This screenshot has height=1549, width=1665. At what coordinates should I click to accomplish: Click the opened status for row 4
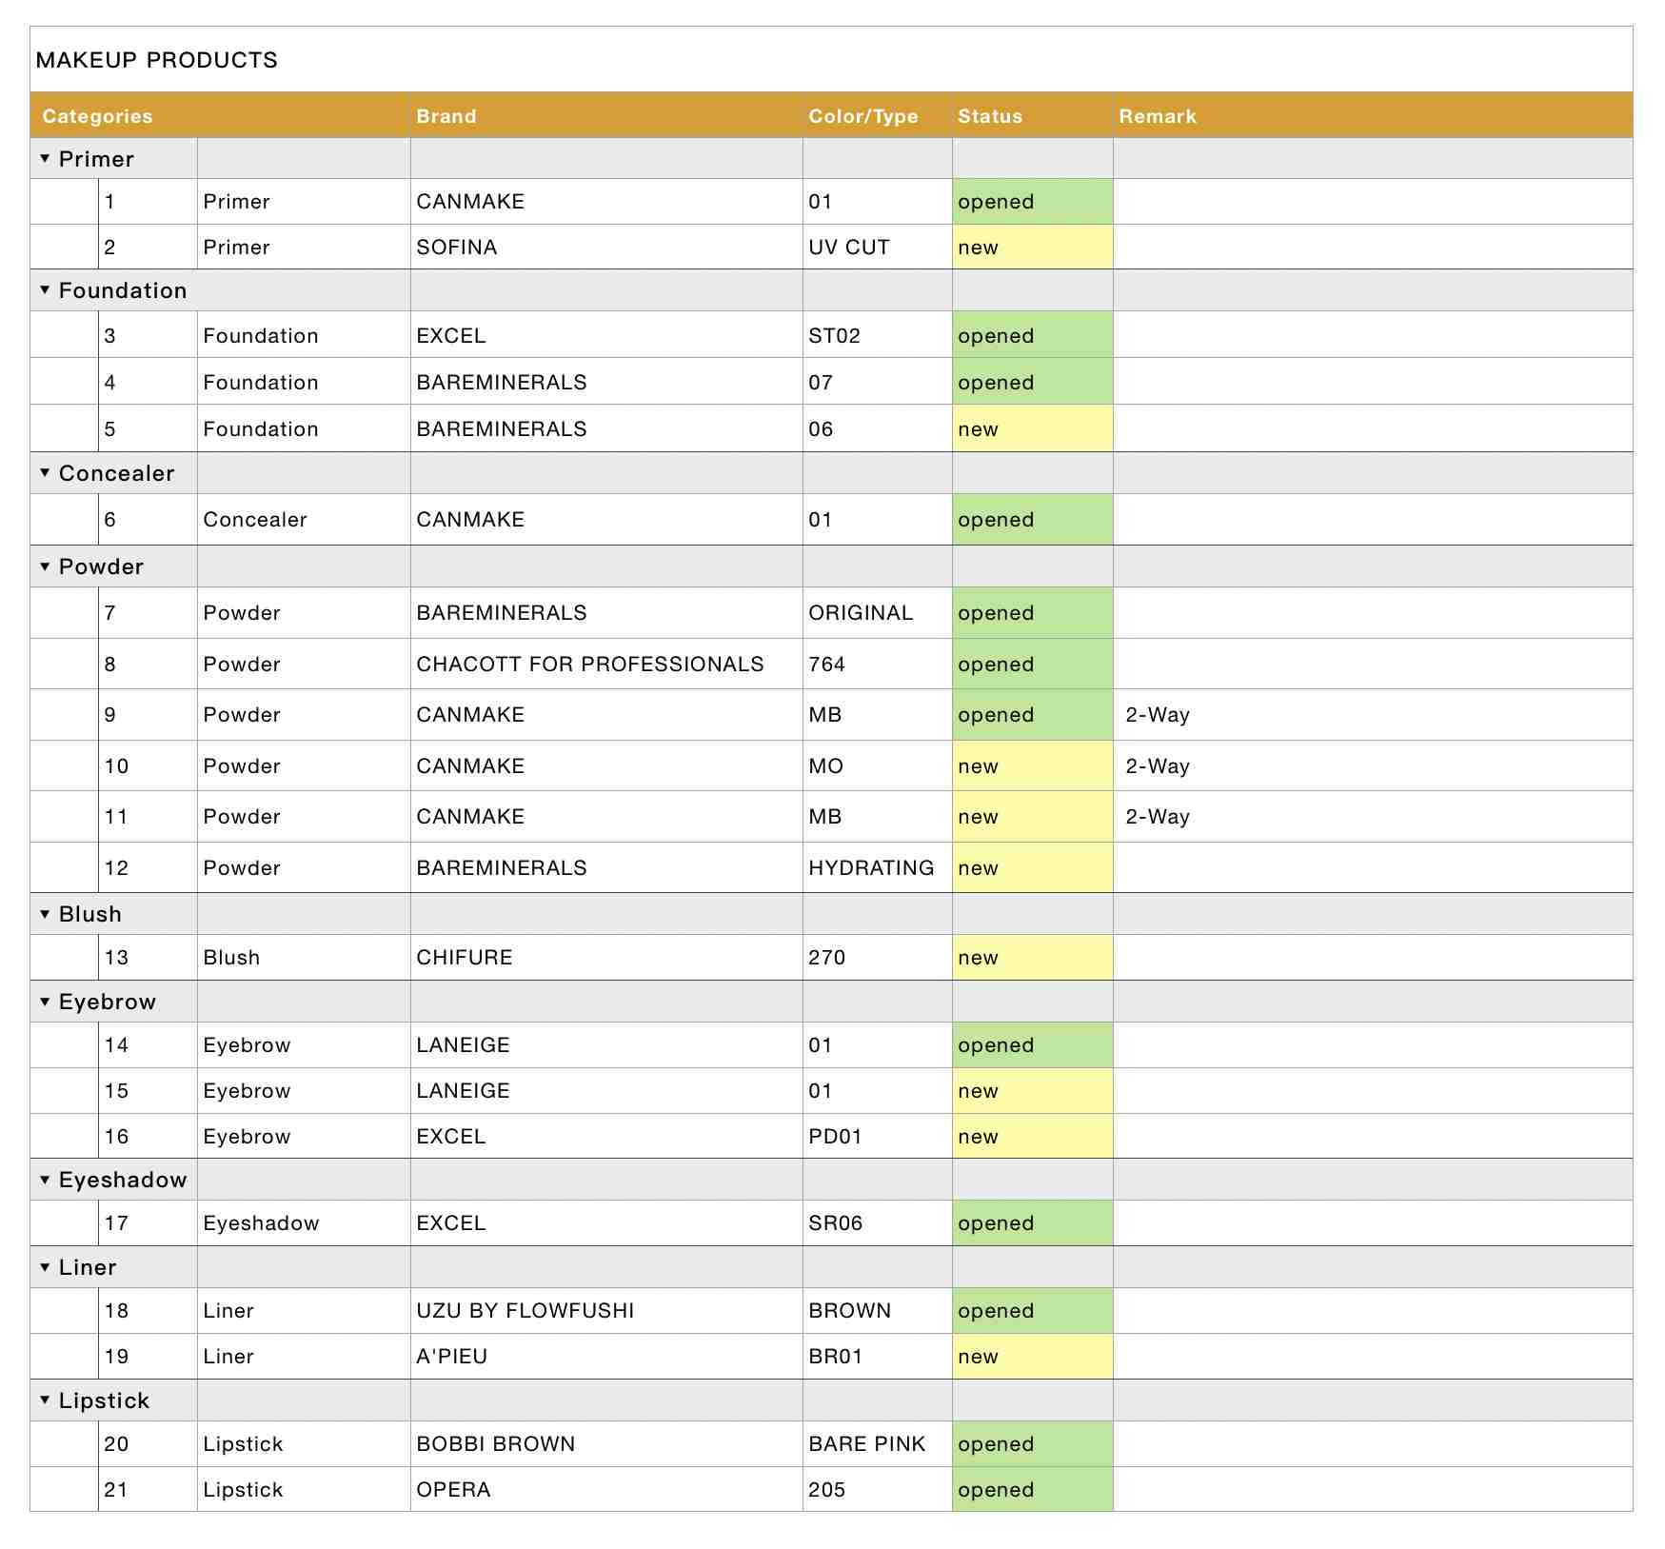click(x=1033, y=382)
